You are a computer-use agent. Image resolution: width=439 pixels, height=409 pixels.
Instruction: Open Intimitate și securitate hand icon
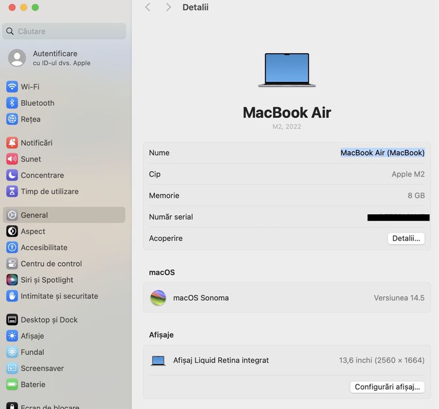click(x=12, y=296)
